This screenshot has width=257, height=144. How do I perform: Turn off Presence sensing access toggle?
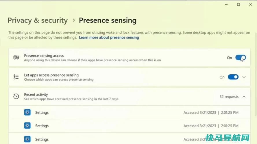[241, 58]
